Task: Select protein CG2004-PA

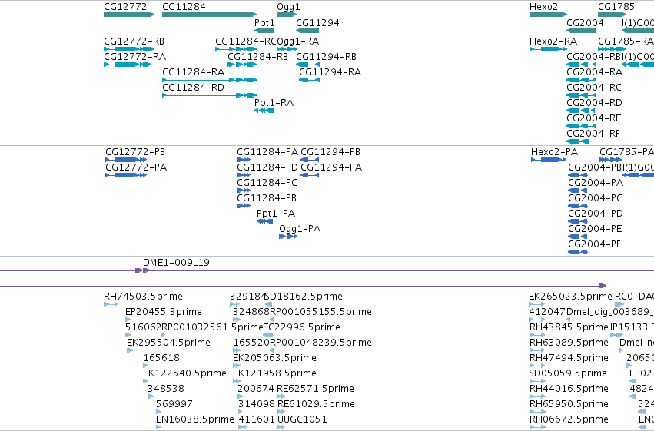Action: (x=578, y=191)
